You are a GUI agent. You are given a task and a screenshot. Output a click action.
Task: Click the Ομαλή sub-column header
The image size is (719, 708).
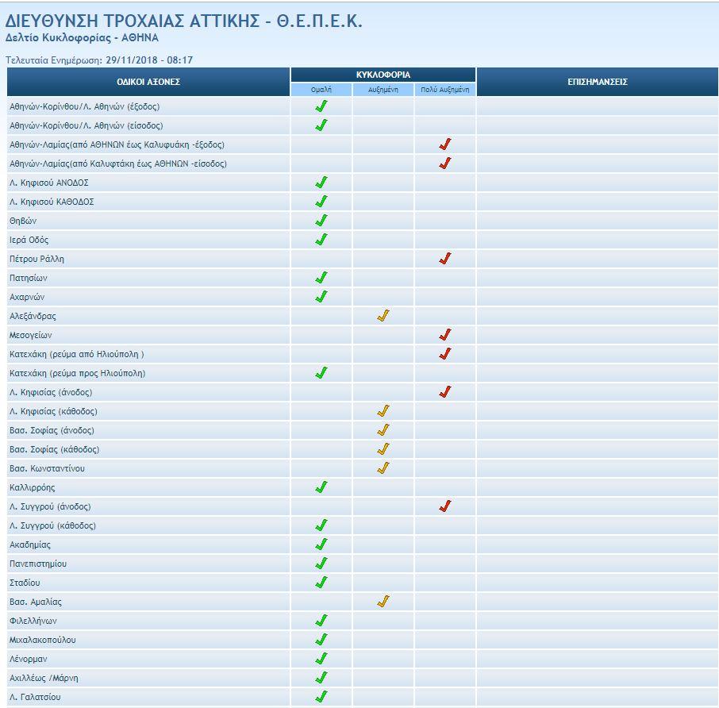point(321,90)
